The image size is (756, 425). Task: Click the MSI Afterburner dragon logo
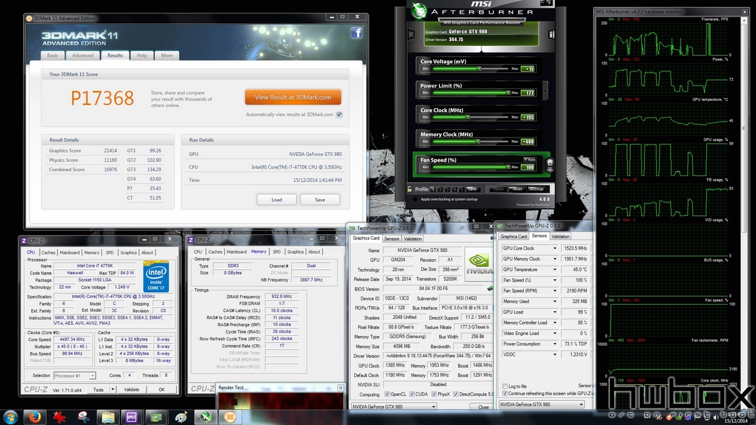pyautogui.click(x=419, y=11)
